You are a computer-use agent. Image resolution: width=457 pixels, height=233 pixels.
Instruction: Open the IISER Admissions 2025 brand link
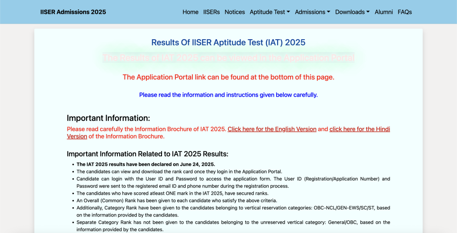[x=73, y=12]
